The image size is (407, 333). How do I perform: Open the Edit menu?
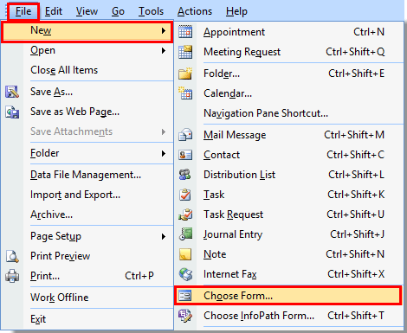pyautogui.click(x=54, y=11)
